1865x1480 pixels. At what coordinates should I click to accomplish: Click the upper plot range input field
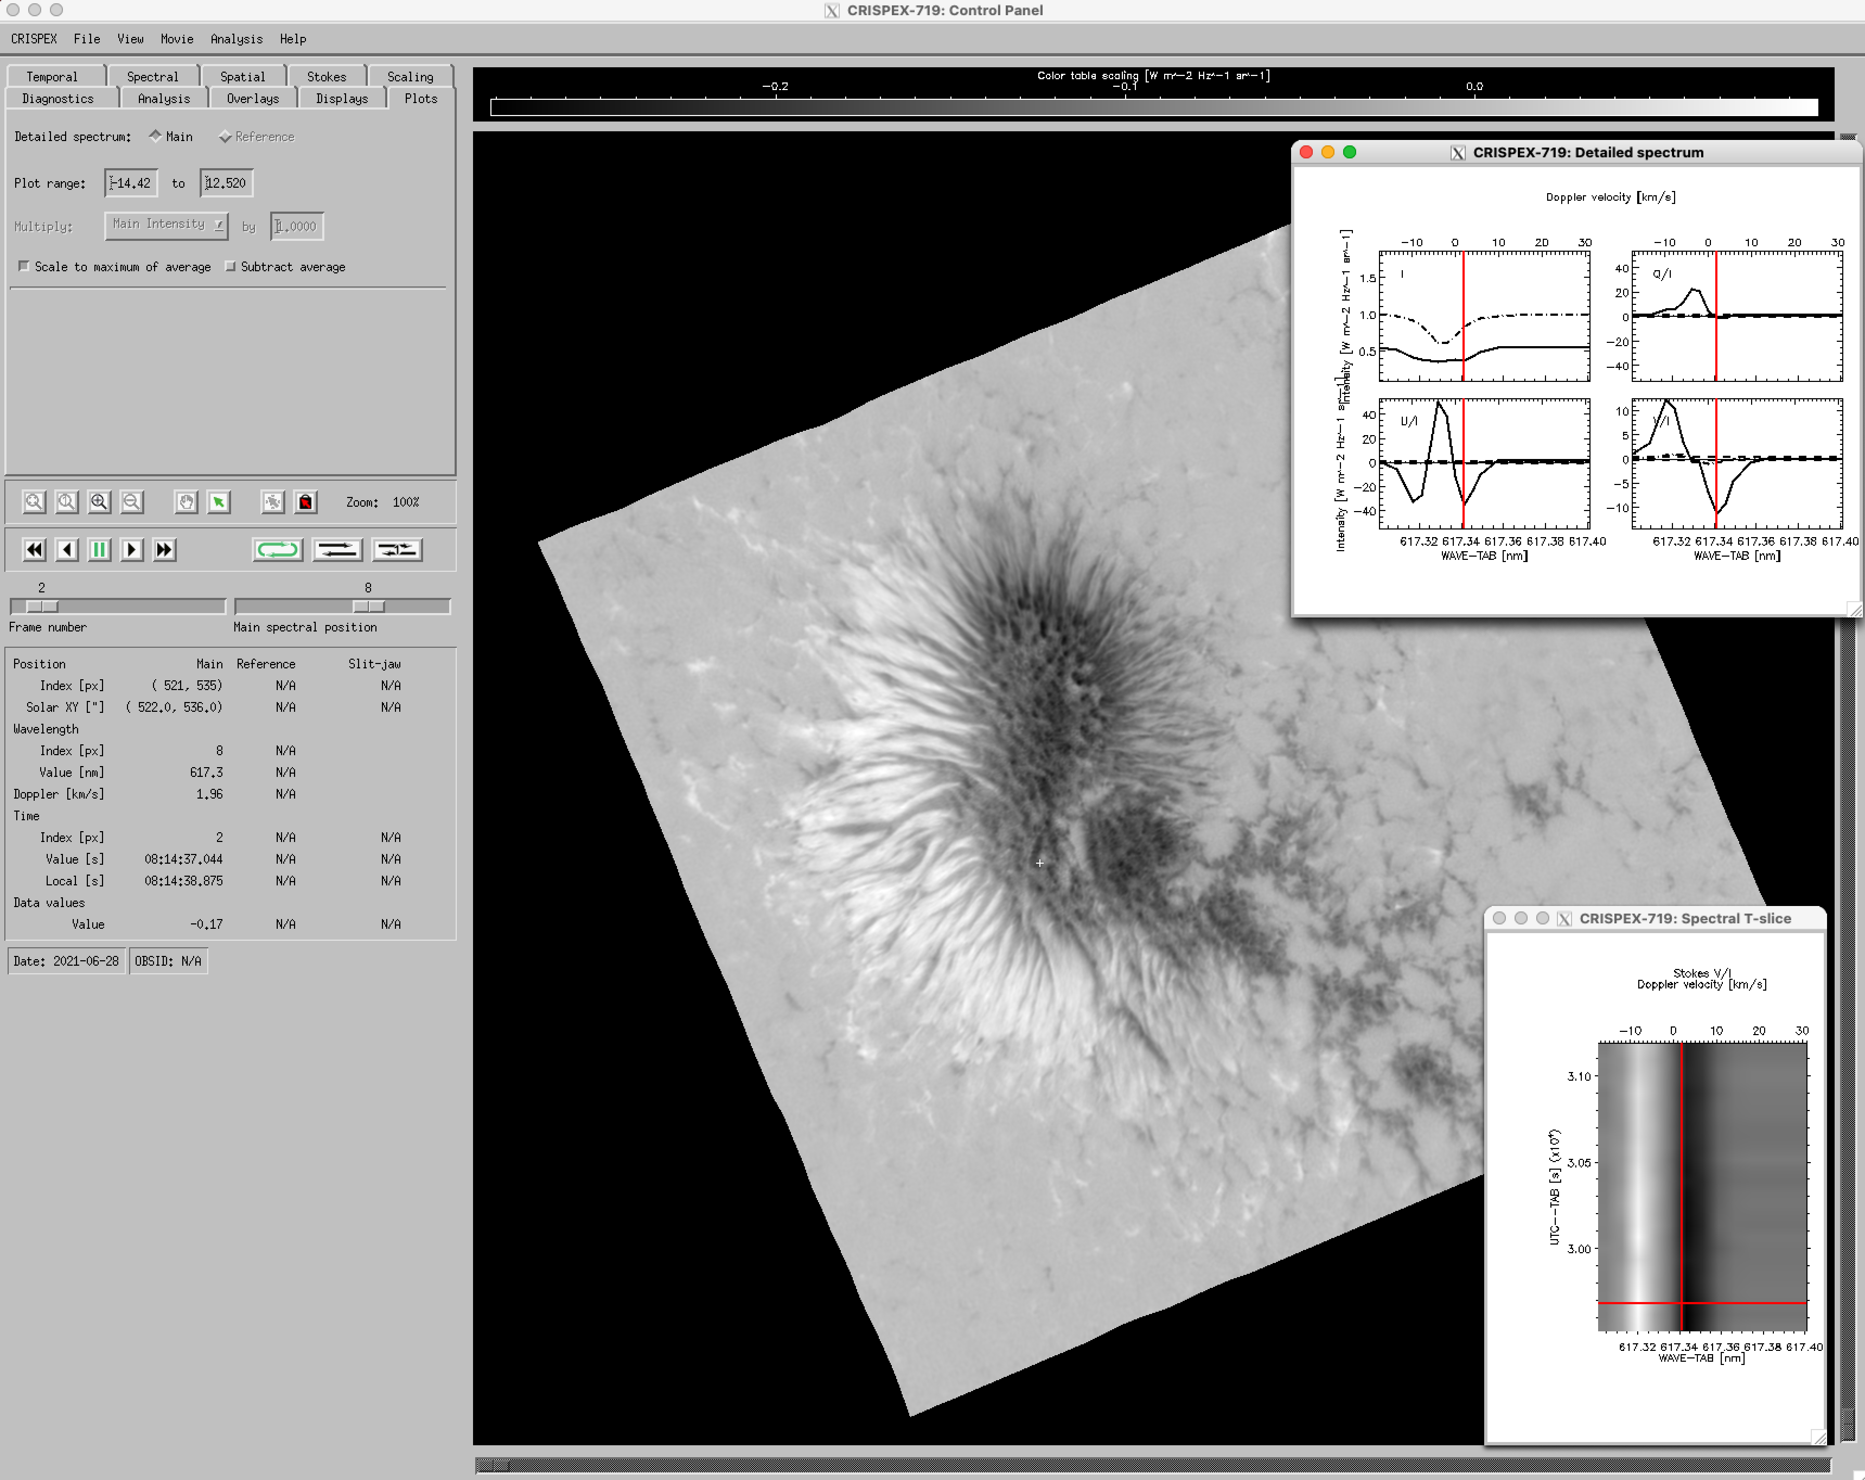226,182
